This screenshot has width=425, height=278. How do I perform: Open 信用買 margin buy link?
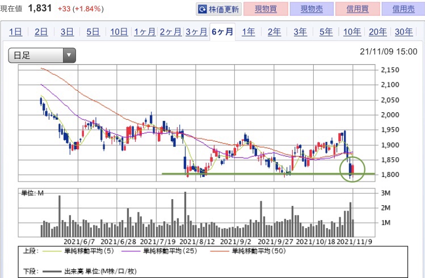[x=357, y=9]
